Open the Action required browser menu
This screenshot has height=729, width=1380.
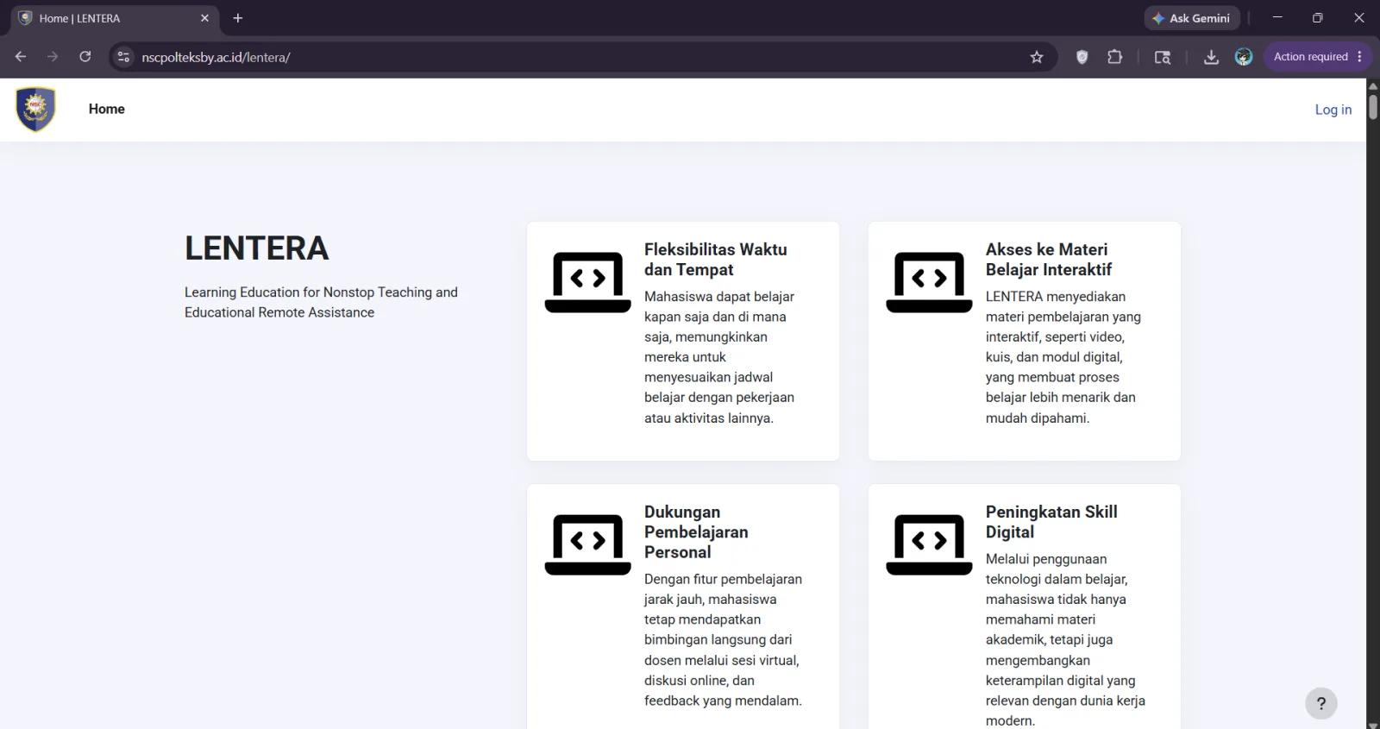[1317, 57]
